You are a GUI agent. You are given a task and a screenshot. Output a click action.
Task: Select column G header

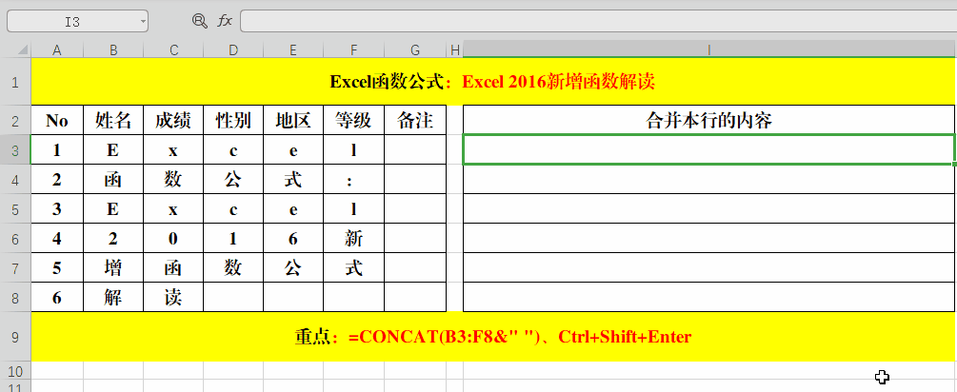[x=415, y=50]
